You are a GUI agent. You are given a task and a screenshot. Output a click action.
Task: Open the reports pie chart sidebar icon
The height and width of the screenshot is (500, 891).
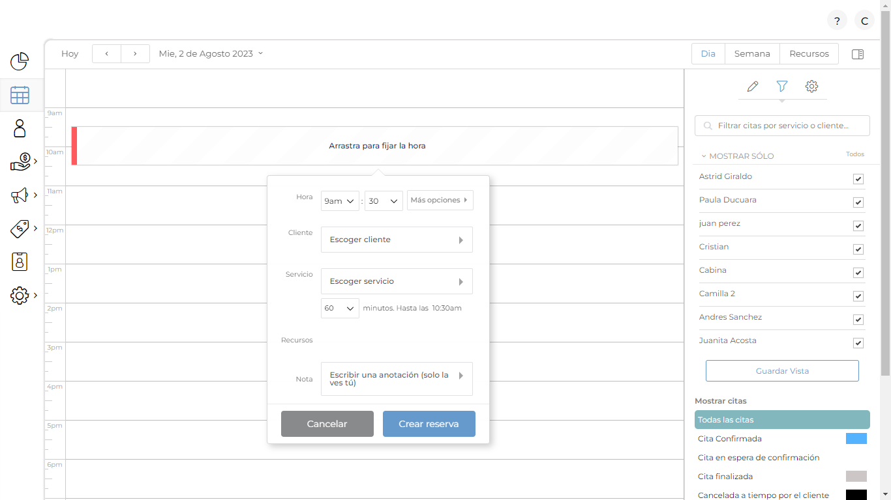[x=20, y=61]
